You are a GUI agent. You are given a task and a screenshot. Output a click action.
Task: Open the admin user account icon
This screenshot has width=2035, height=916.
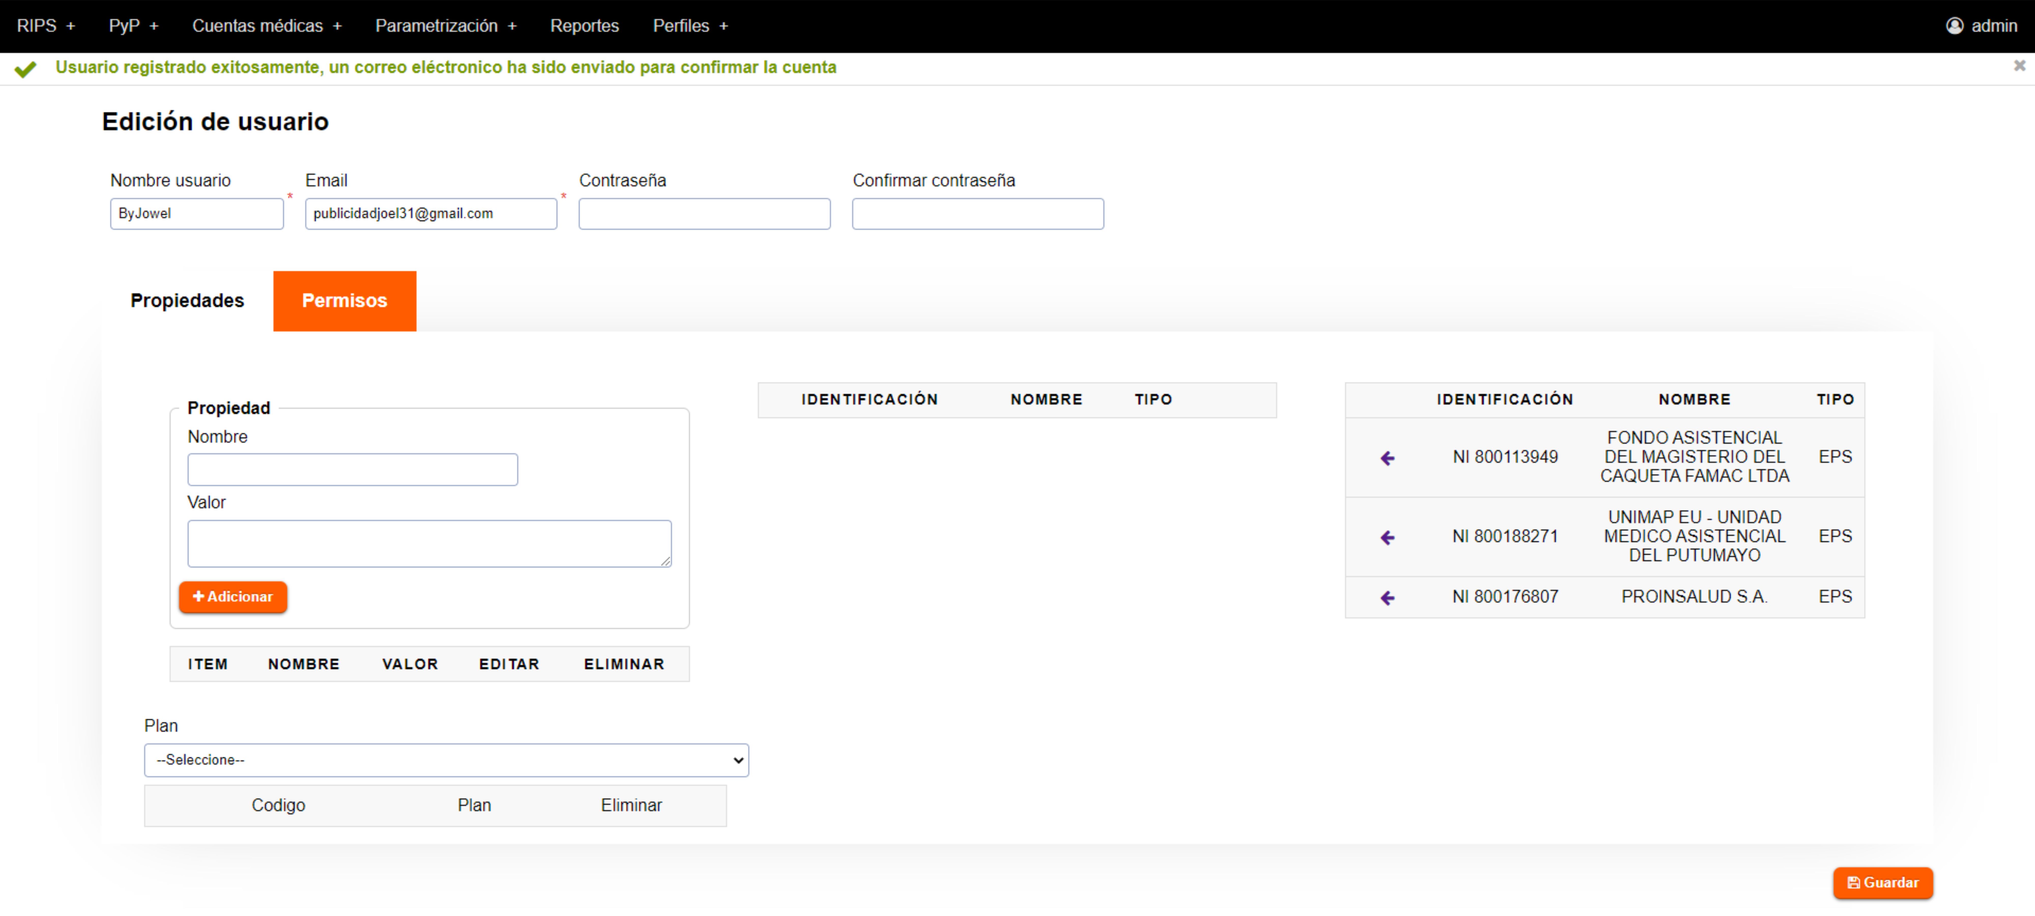pyautogui.click(x=1954, y=26)
